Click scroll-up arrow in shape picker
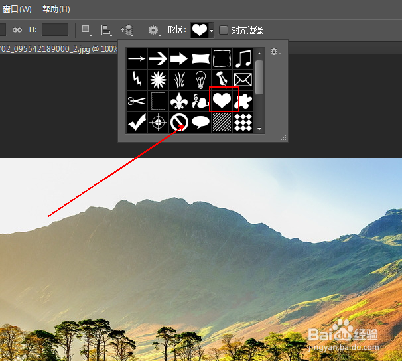Viewport: 402px width, 361px height. (x=259, y=54)
